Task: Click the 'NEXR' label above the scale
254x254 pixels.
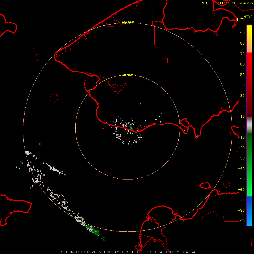Action: click(248, 17)
